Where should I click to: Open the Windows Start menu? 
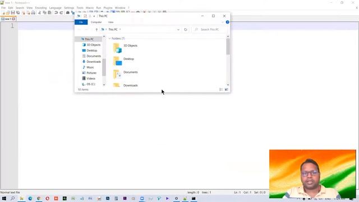pos(4,198)
